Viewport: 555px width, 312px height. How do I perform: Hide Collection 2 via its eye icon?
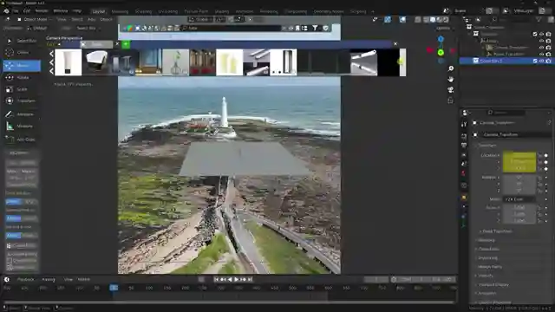[x=541, y=61]
